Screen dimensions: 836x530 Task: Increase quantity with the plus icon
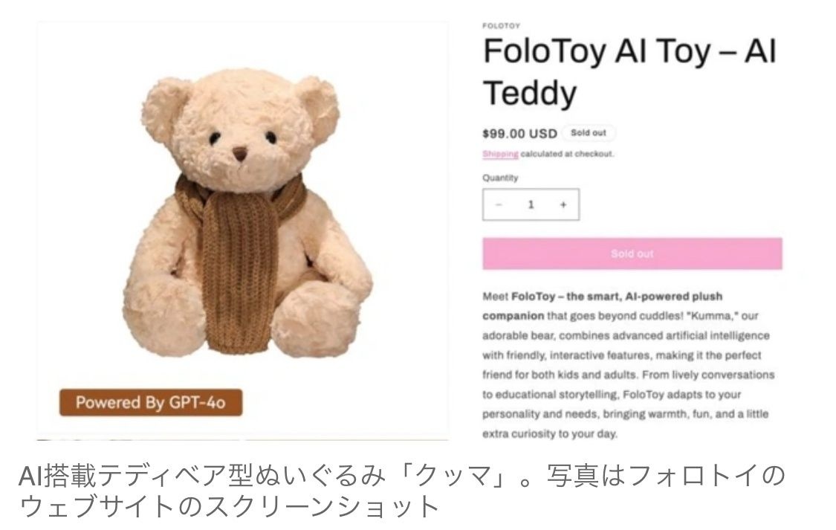click(563, 204)
